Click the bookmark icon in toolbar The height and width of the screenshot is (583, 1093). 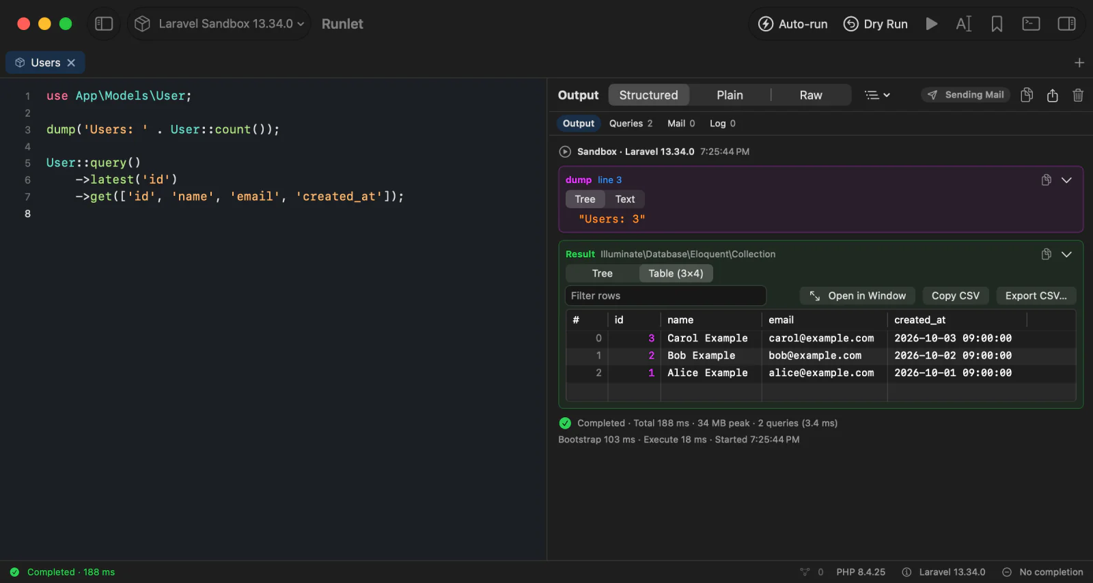997,24
